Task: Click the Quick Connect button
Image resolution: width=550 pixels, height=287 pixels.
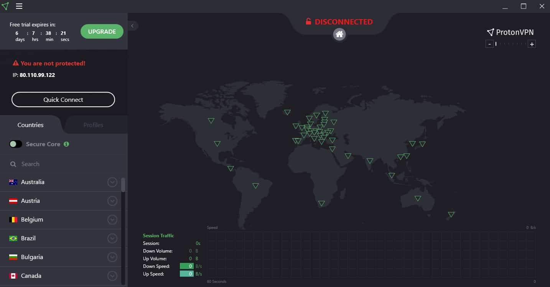Action: point(63,99)
